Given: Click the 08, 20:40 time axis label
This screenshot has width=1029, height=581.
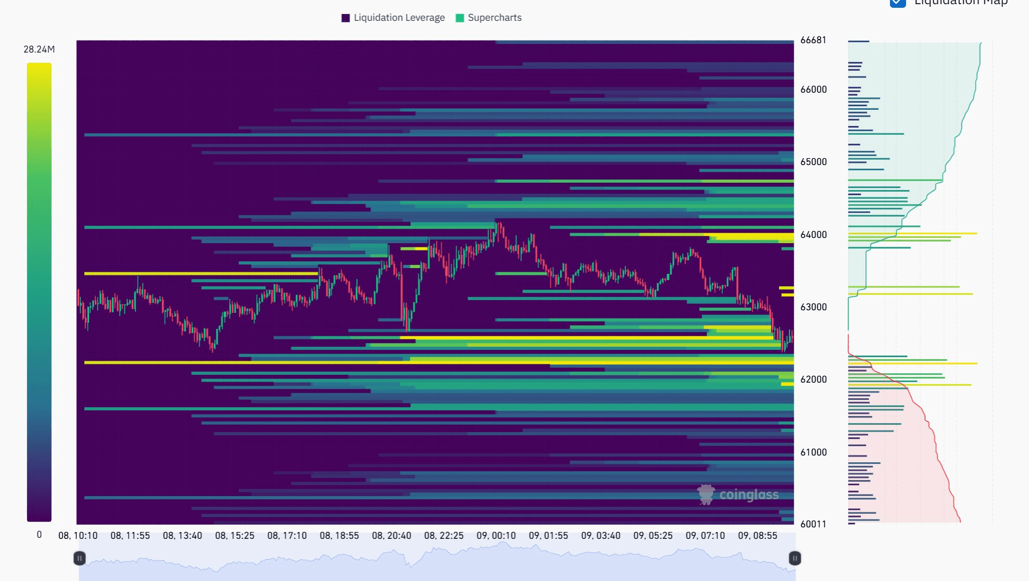Looking at the screenshot, I should [x=392, y=536].
